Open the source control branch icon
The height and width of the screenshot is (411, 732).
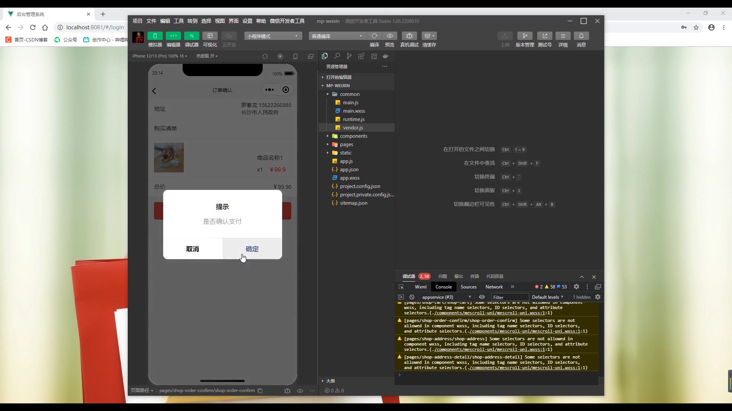coord(349,56)
